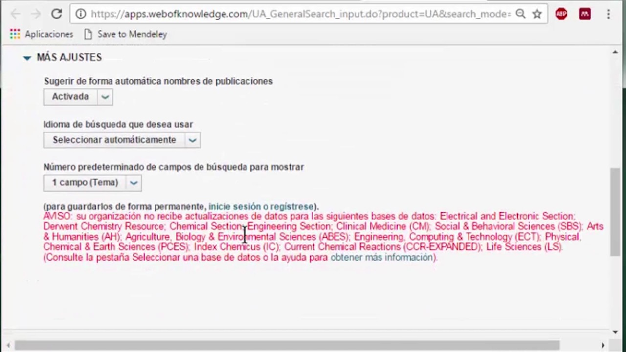Viewport: 626px width, 352px height.
Task: Open the Activada suggestion dropdown
Action: pos(78,97)
